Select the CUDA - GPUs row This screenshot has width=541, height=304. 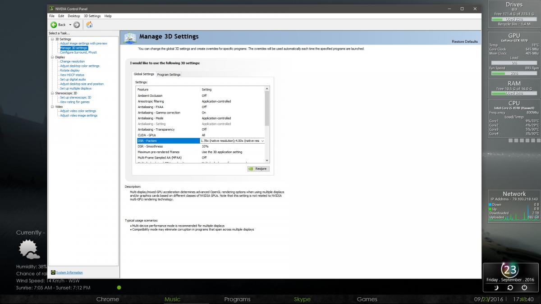pos(200,135)
